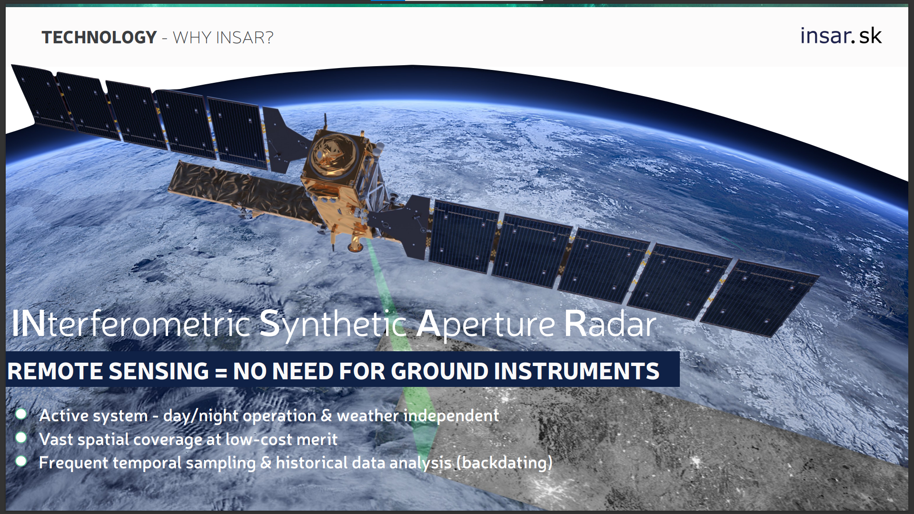Click the bullet marker before Frequent temporal sampling
The height and width of the screenshot is (514, 914).
click(21, 461)
